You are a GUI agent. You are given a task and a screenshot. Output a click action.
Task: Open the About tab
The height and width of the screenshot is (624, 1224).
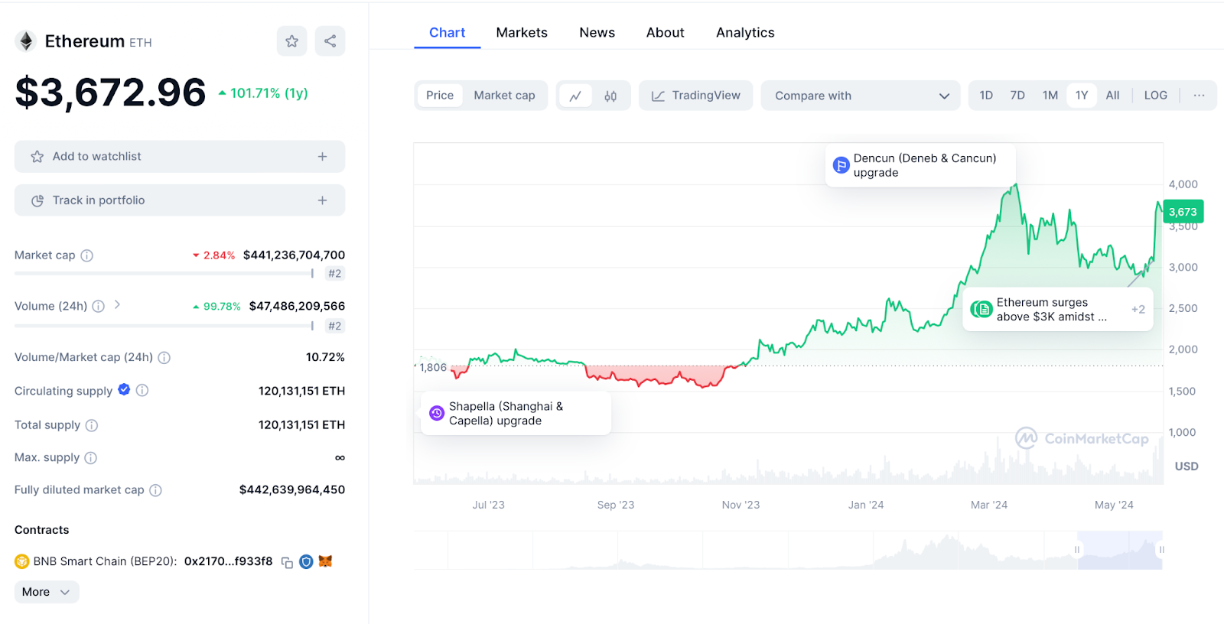click(665, 33)
